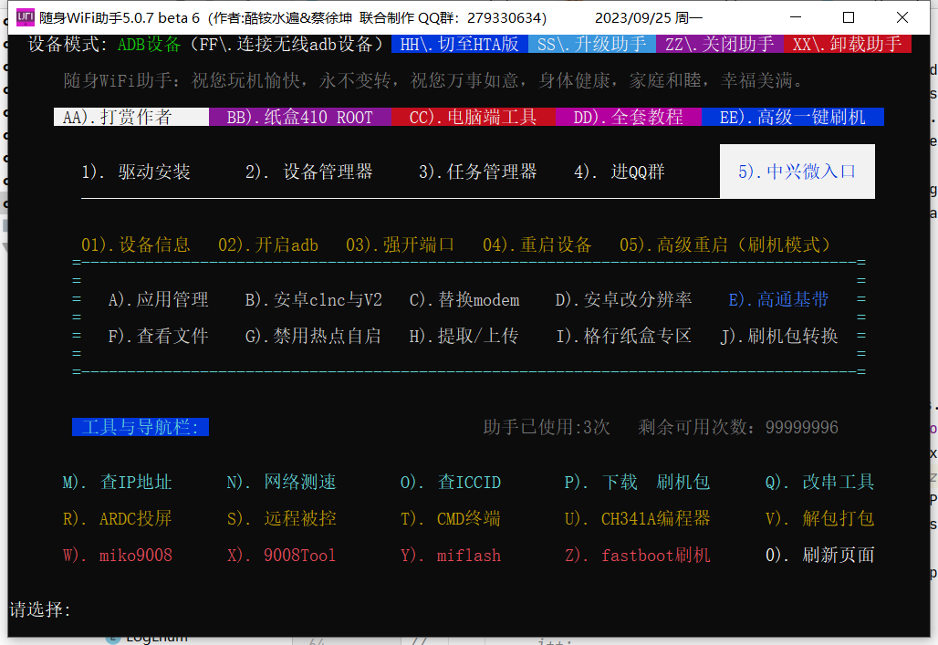Open I). 格行纸盒专区 section
The image size is (938, 645).
pyautogui.click(x=623, y=337)
